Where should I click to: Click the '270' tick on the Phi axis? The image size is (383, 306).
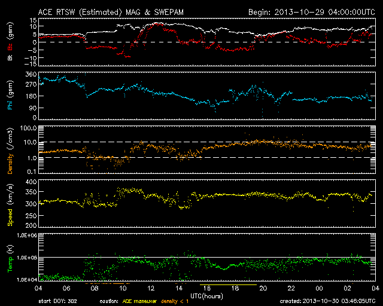point(31,84)
